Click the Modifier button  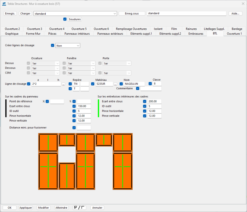pyautogui.click(x=43, y=208)
